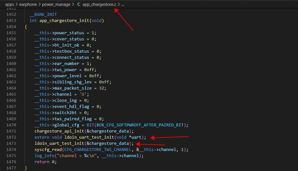Open the power_manage breadcrumb folder
The width and height of the screenshot is (298, 171).
point(56,4)
